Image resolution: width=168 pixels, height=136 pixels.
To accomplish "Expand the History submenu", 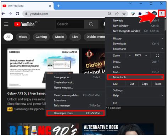I will pyautogui.click(x=135, y=38).
